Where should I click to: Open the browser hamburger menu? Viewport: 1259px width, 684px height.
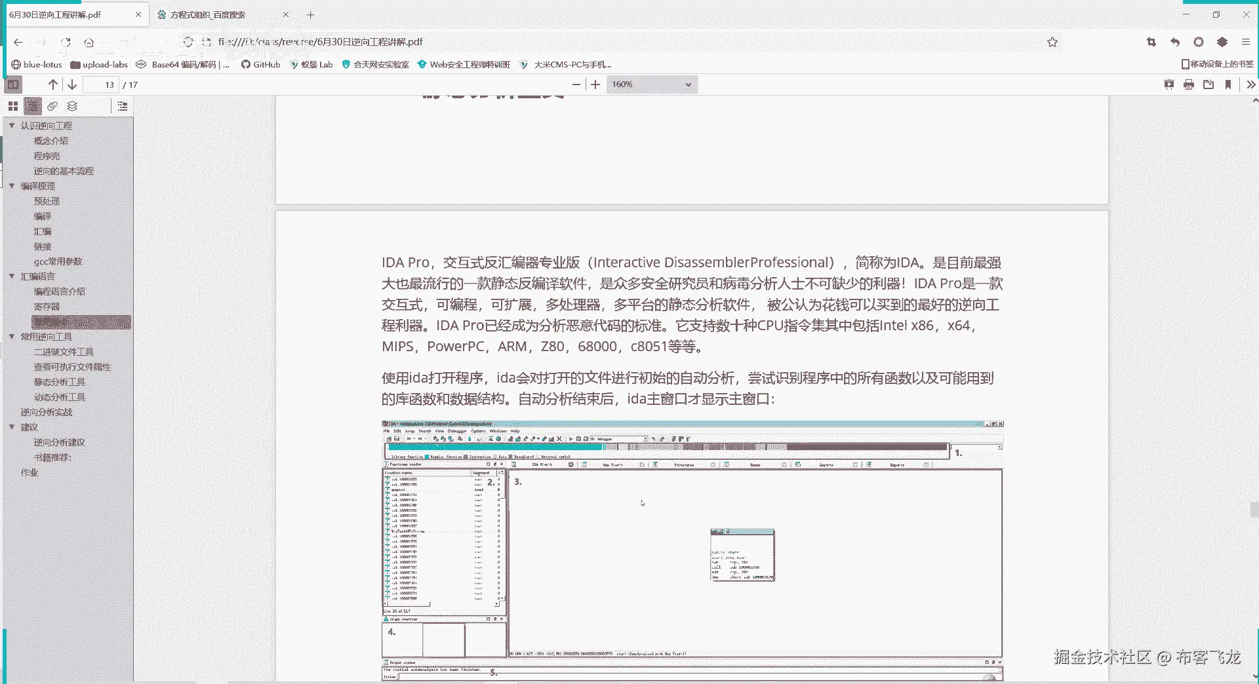(1246, 42)
